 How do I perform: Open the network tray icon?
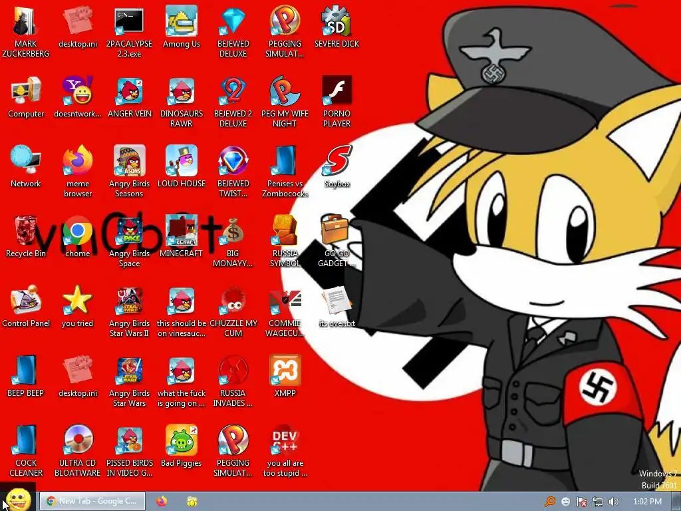[x=598, y=502]
